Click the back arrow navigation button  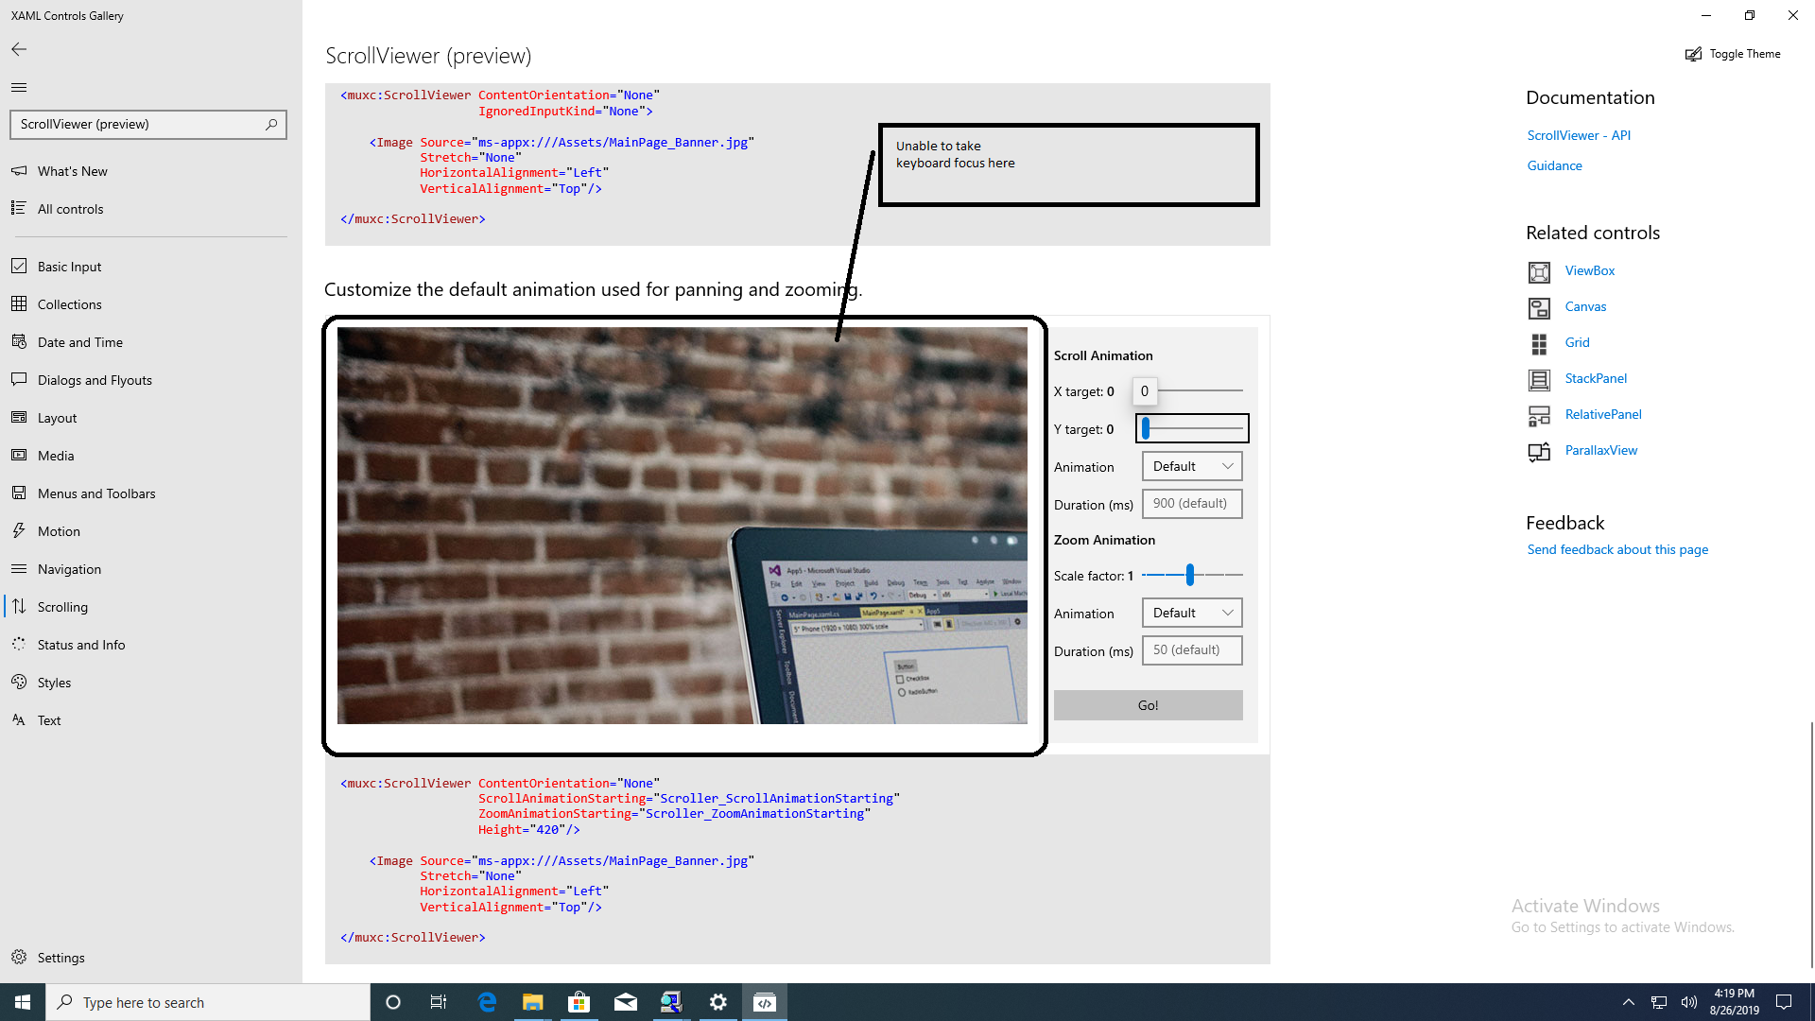coord(18,49)
